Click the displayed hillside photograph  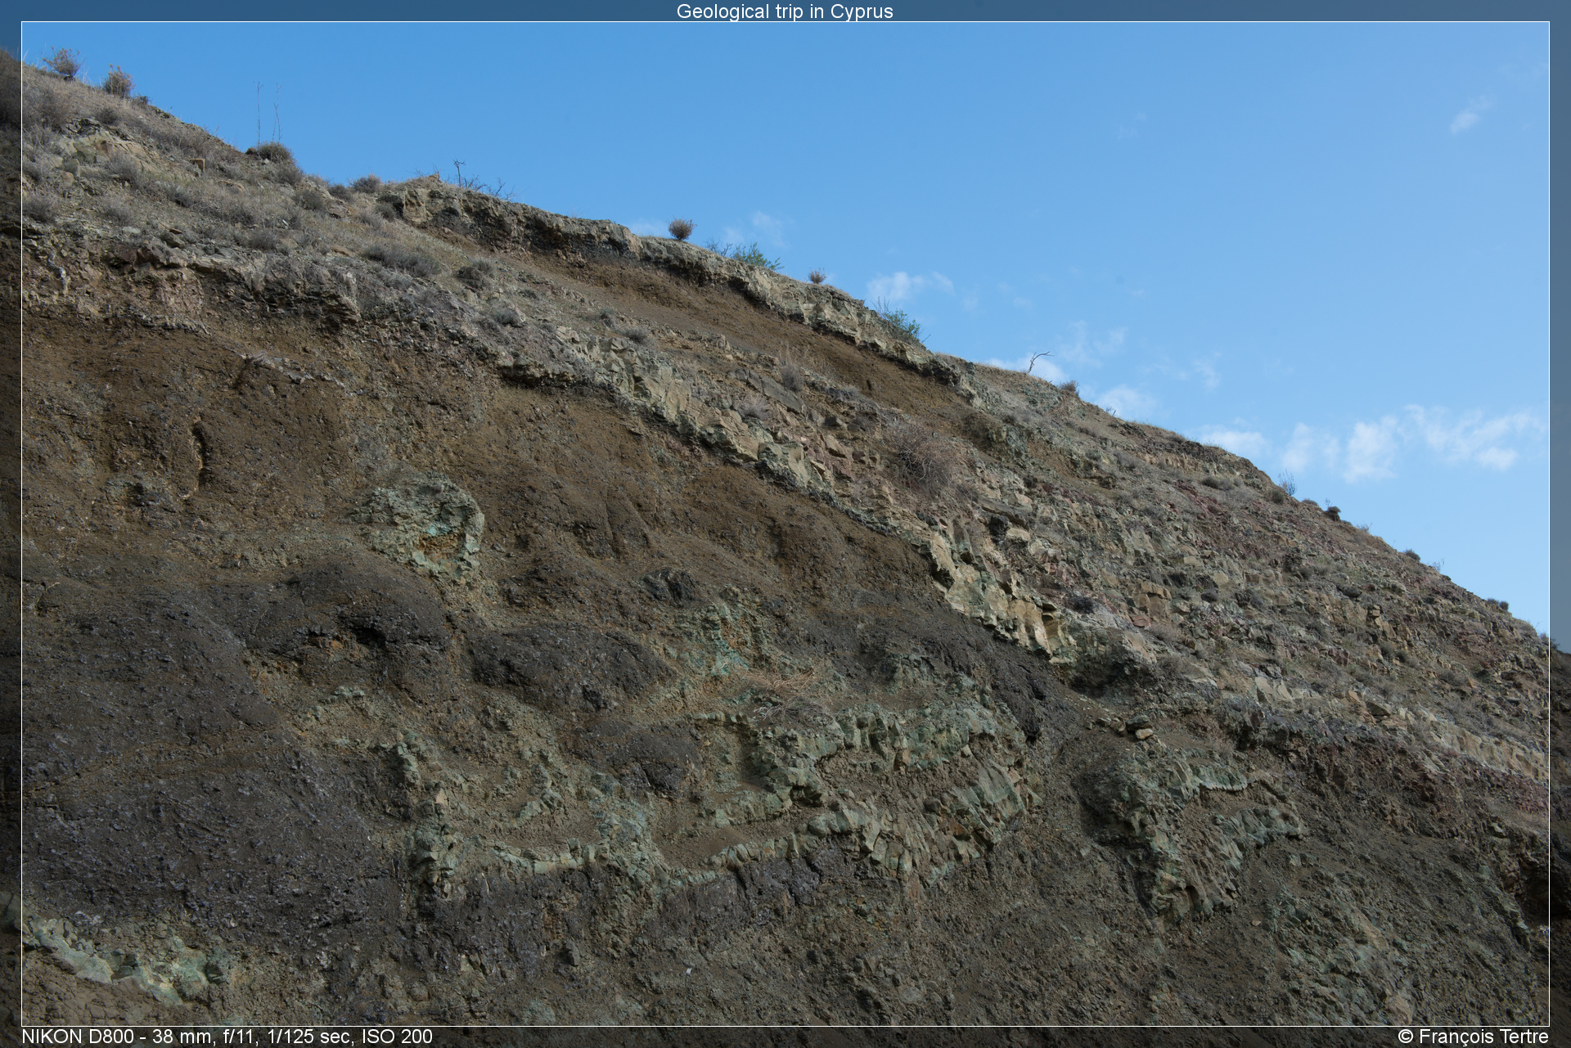point(785,524)
